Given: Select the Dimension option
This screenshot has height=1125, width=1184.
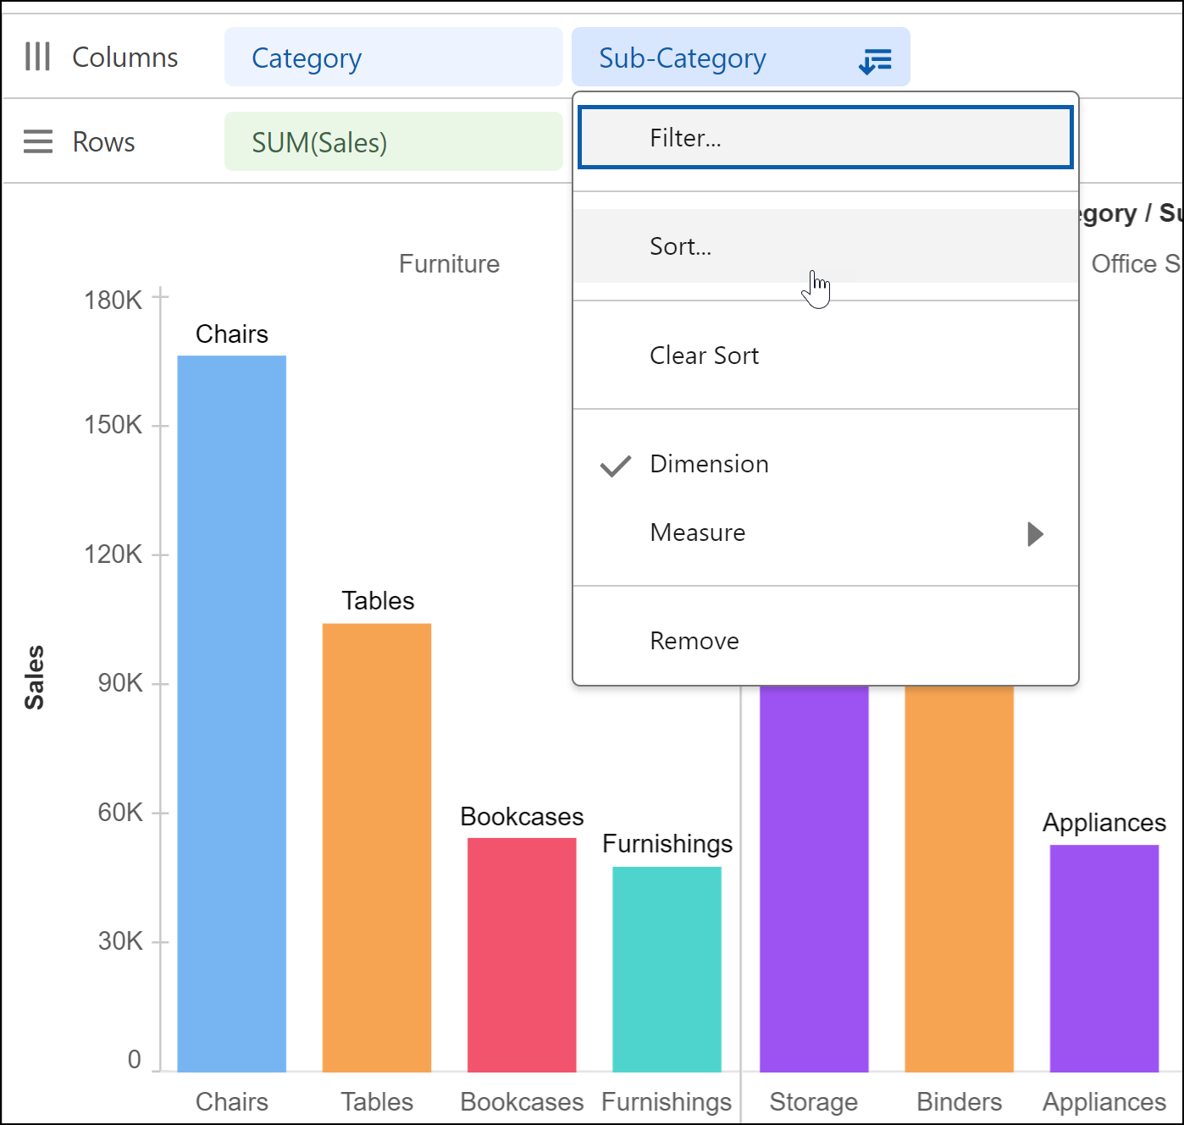Looking at the screenshot, I should point(826,464).
